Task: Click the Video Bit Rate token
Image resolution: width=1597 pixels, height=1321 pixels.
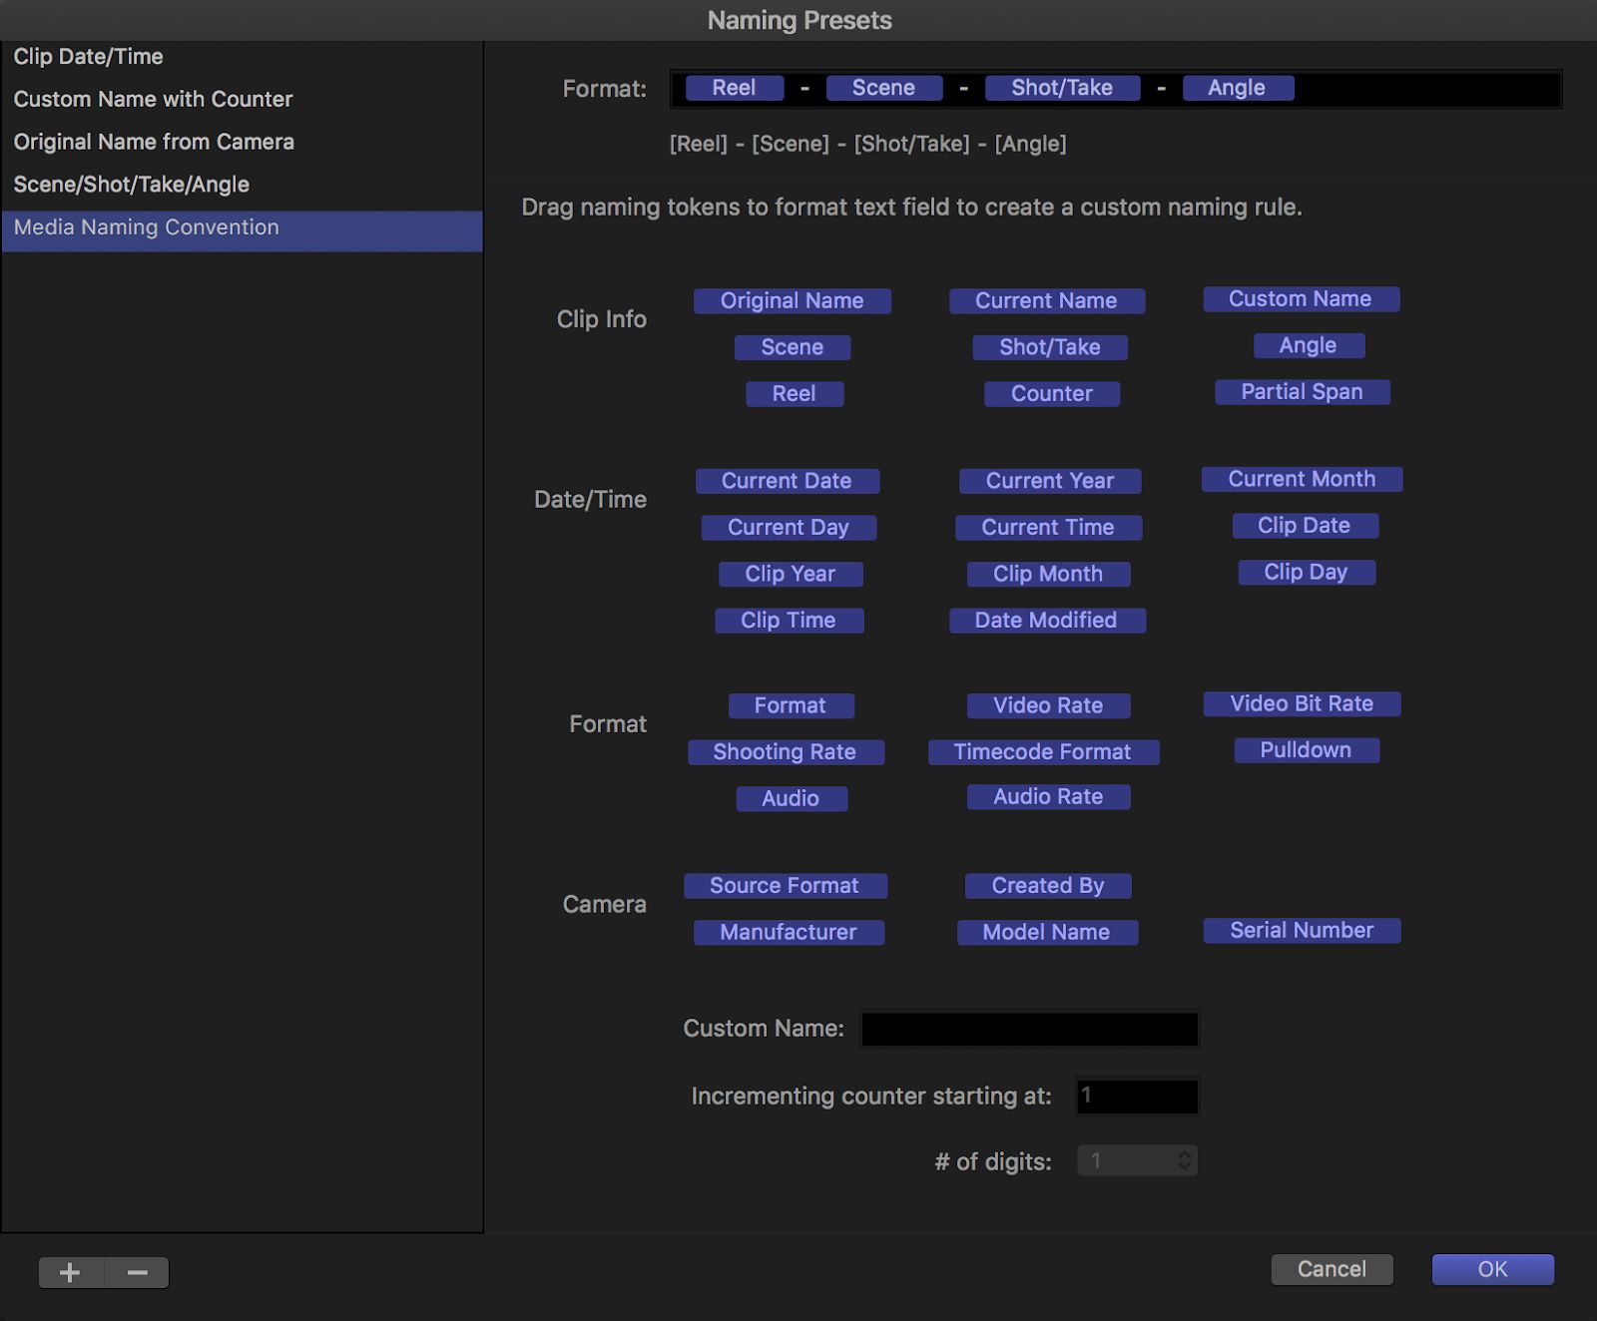Action: [x=1302, y=704]
